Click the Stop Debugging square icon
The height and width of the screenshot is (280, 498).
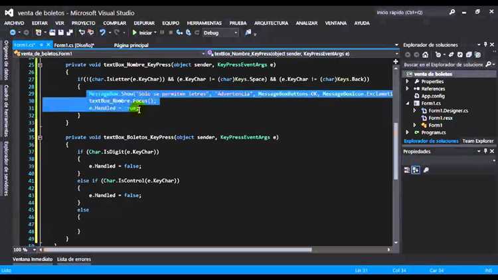point(171,33)
